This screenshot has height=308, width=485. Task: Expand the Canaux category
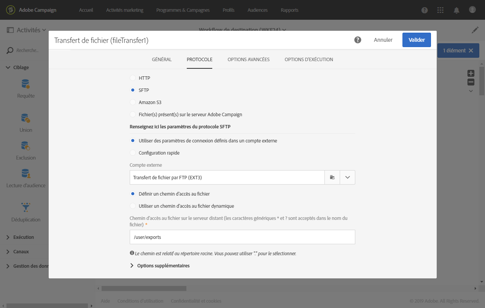(x=8, y=252)
